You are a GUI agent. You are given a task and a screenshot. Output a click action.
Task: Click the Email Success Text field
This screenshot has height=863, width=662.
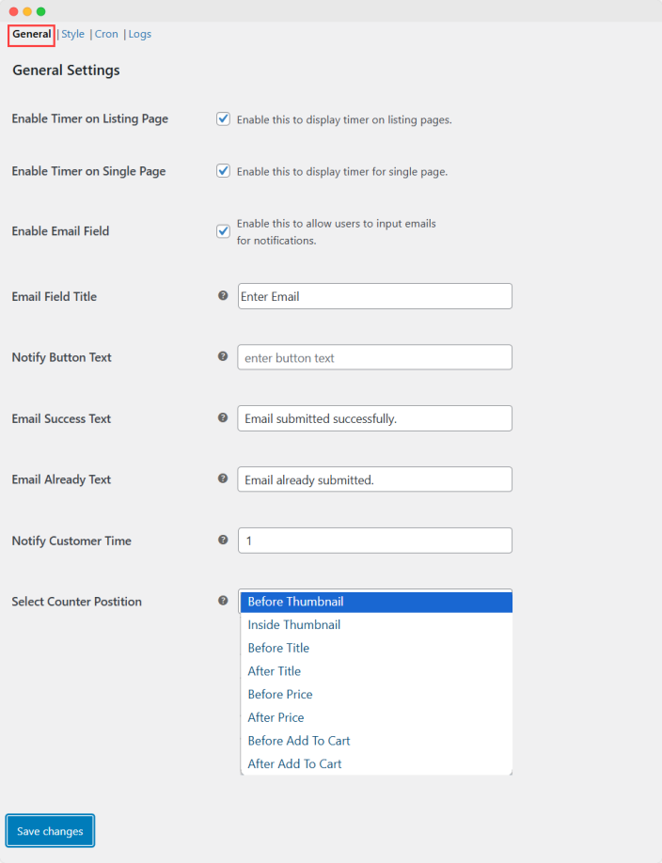point(374,418)
